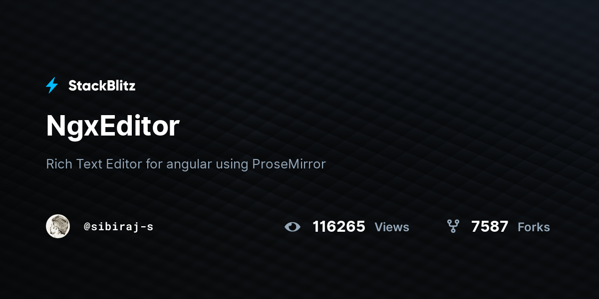599x299 pixels.
Task: Open the sibiraj-s avatar picture
Action: click(58, 226)
